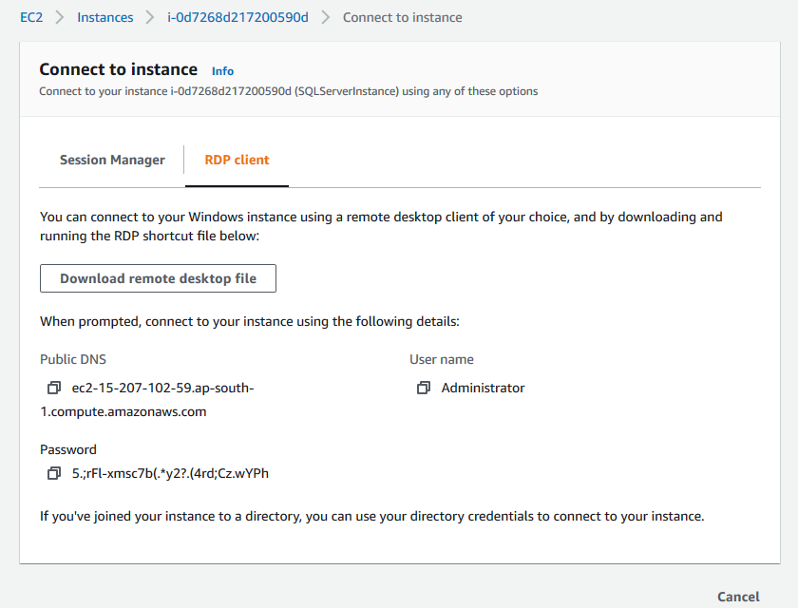Click the Connect to instance breadcrumb text
798x608 pixels.
(x=403, y=18)
